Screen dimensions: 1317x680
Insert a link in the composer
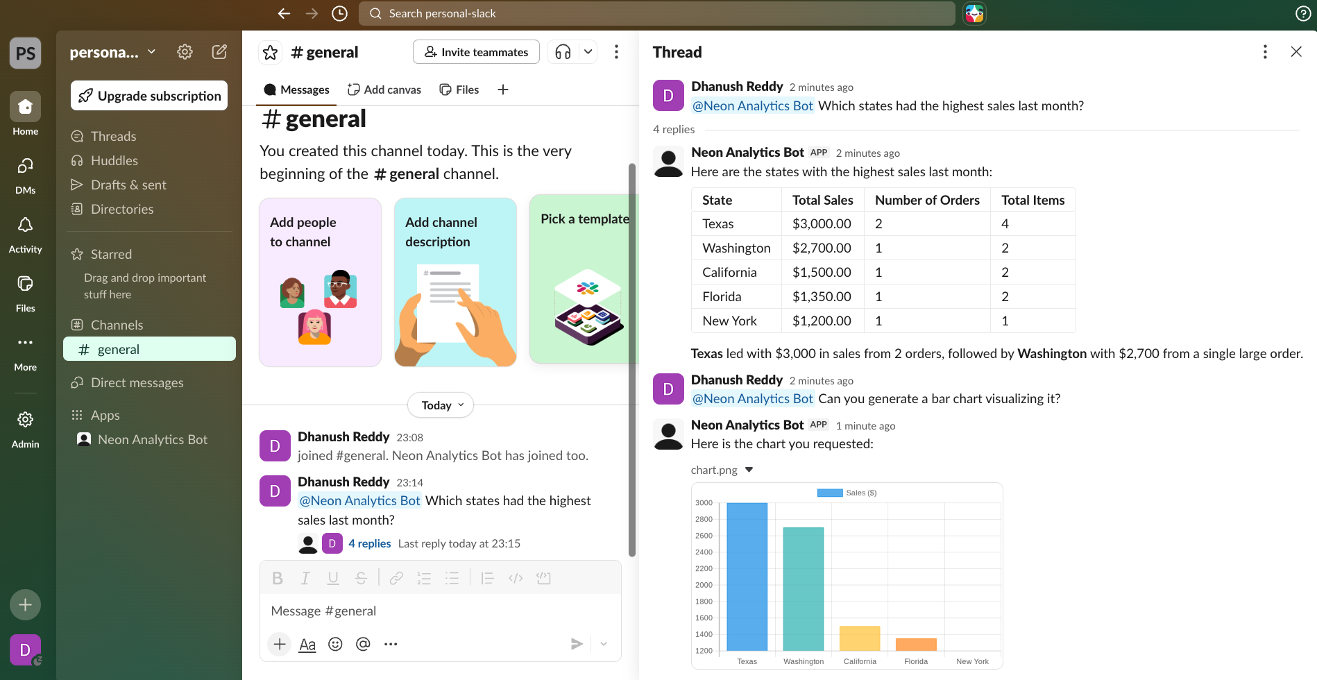[396, 578]
